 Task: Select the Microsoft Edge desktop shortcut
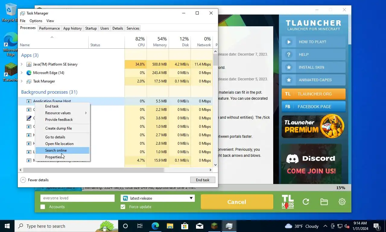click(x=11, y=45)
